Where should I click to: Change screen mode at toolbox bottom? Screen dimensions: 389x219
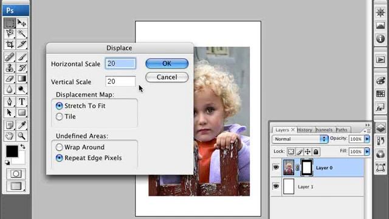click(x=16, y=186)
